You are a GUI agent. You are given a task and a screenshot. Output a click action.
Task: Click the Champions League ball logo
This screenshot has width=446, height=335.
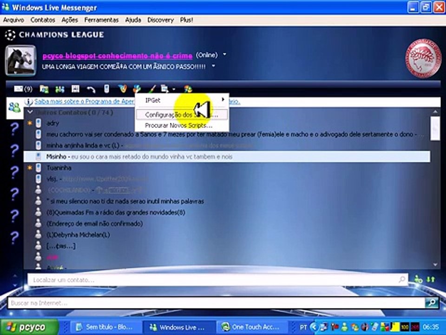tap(10, 35)
